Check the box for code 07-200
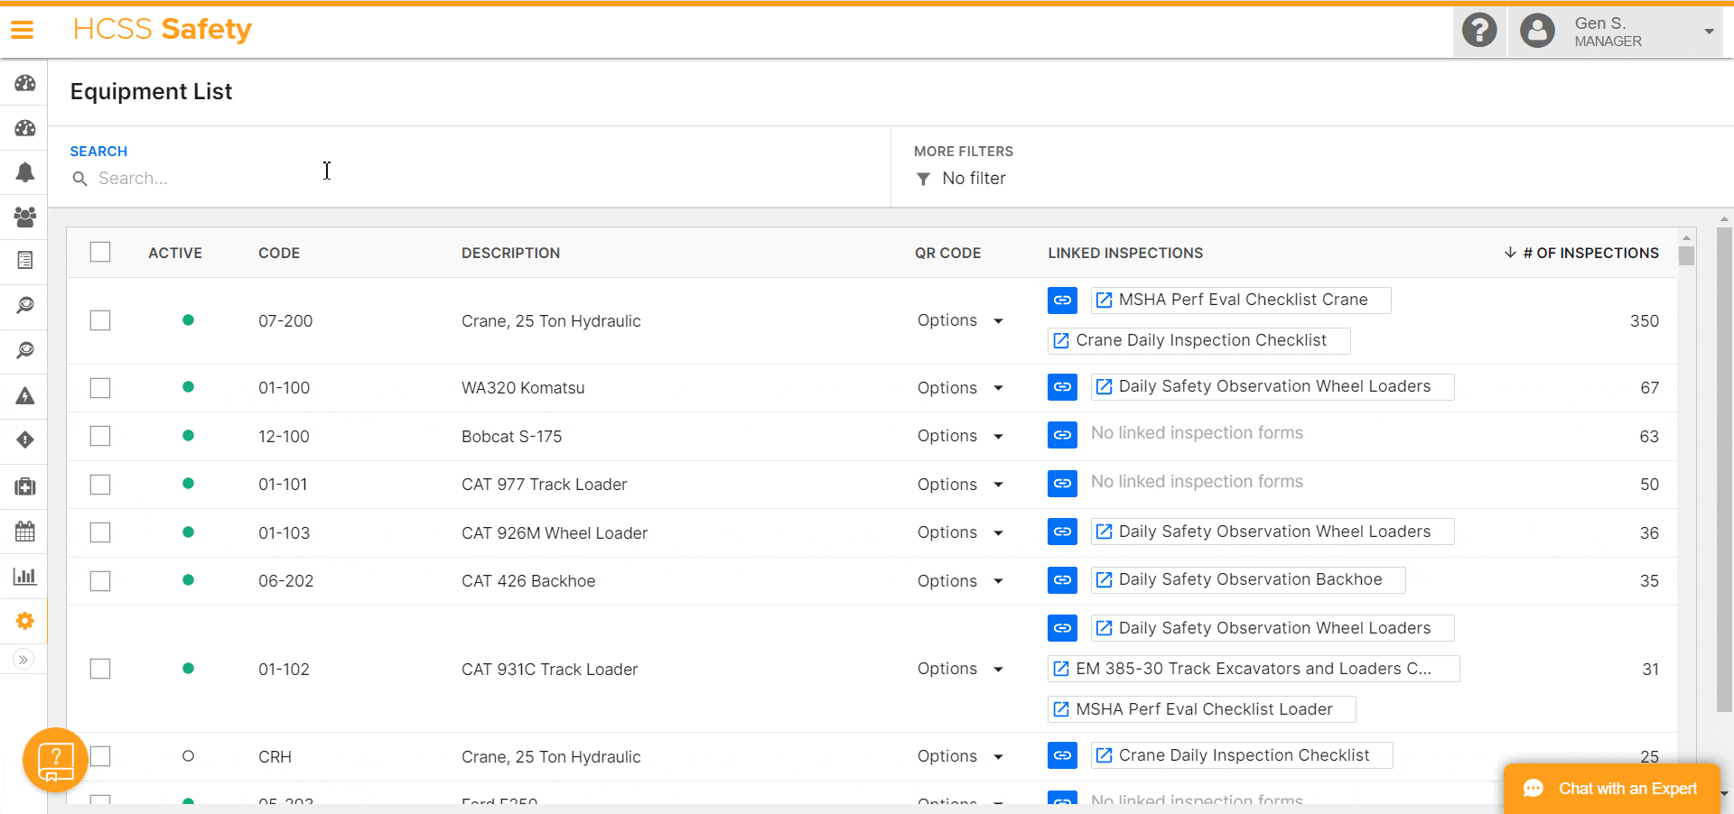1734x814 pixels. 100,320
